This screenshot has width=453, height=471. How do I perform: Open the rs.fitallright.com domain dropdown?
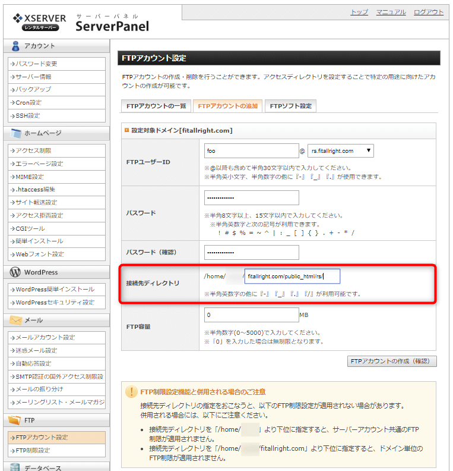click(x=340, y=151)
